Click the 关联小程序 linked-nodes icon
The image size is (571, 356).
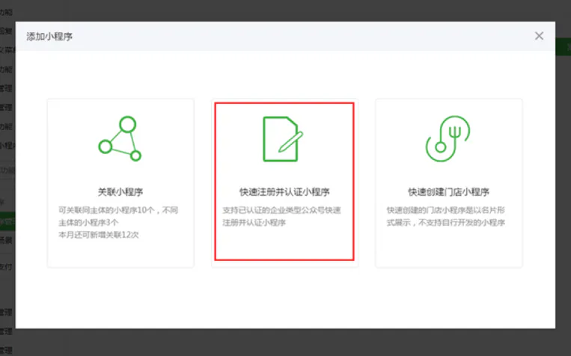point(120,138)
